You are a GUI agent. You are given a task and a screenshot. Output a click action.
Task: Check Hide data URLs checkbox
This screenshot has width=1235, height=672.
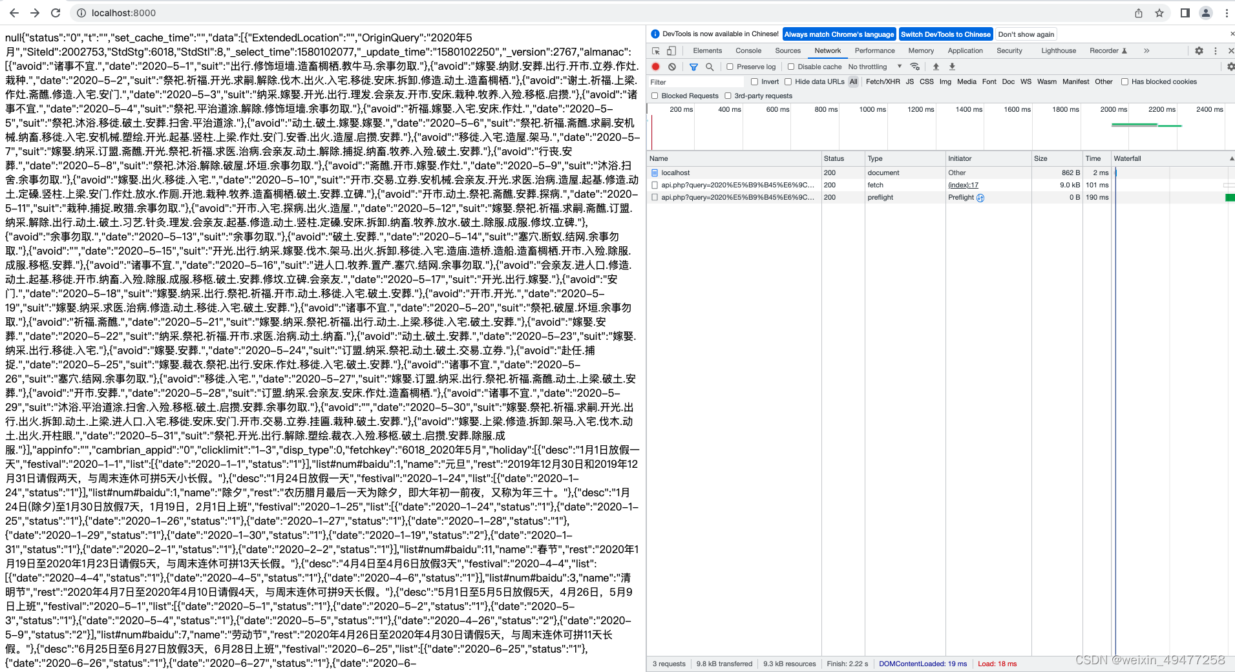point(788,82)
